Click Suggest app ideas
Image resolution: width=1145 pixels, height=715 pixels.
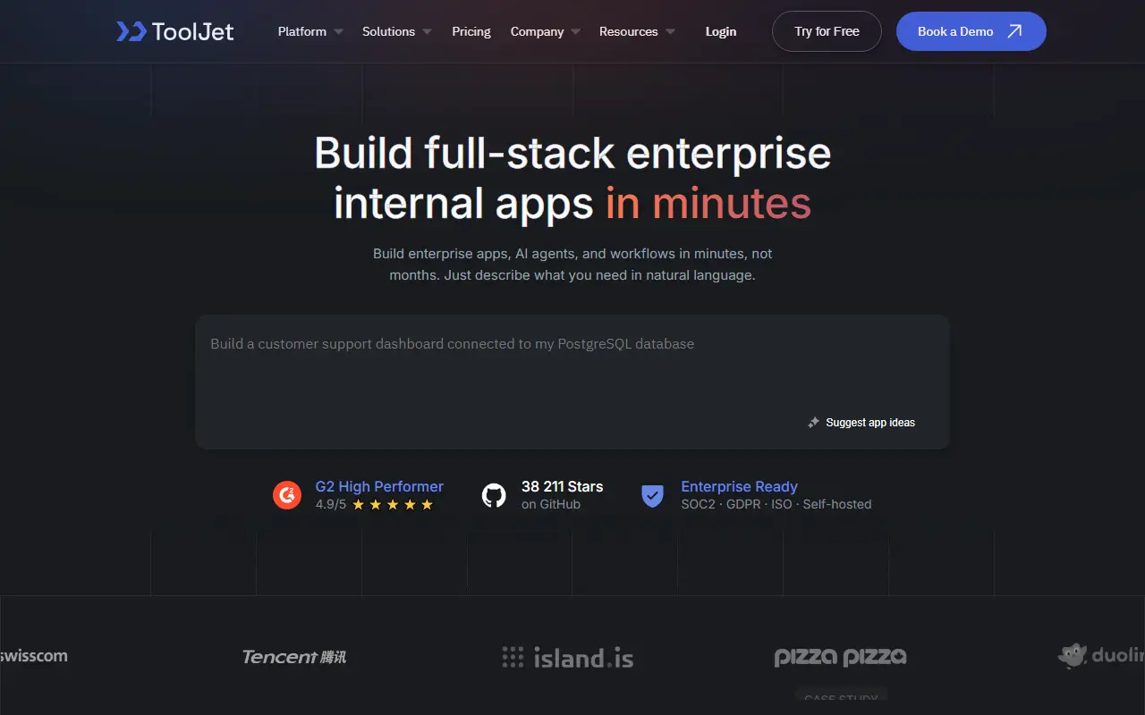tap(870, 422)
